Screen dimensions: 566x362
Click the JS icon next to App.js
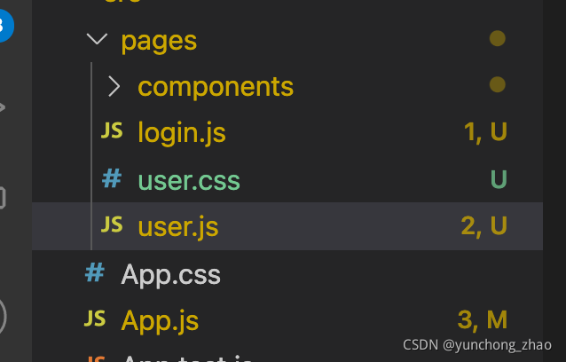point(95,319)
